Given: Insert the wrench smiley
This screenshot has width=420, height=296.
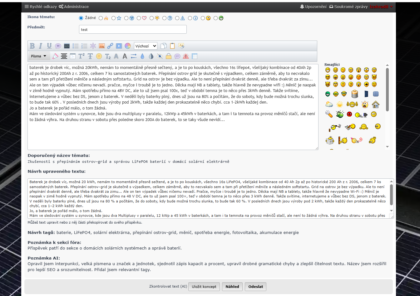Looking at the screenshot, I should (329, 114).
